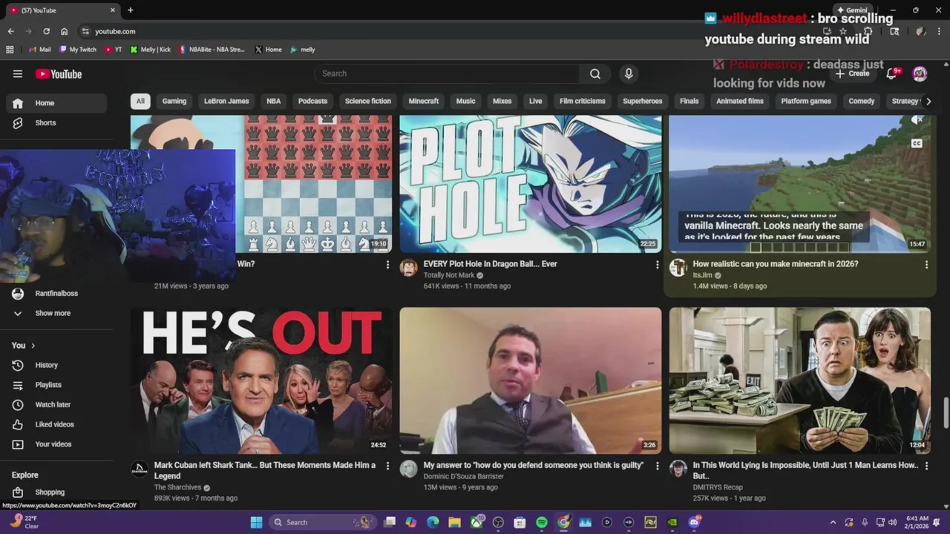The image size is (950, 534).
Task: Open the Rantfinalboss subscription channel
Action: (56, 294)
